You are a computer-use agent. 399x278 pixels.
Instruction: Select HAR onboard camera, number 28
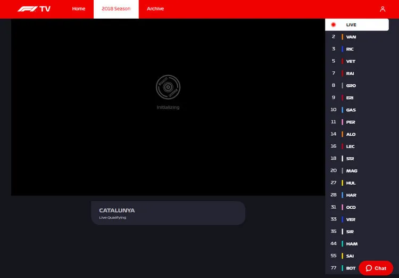tap(357, 195)
